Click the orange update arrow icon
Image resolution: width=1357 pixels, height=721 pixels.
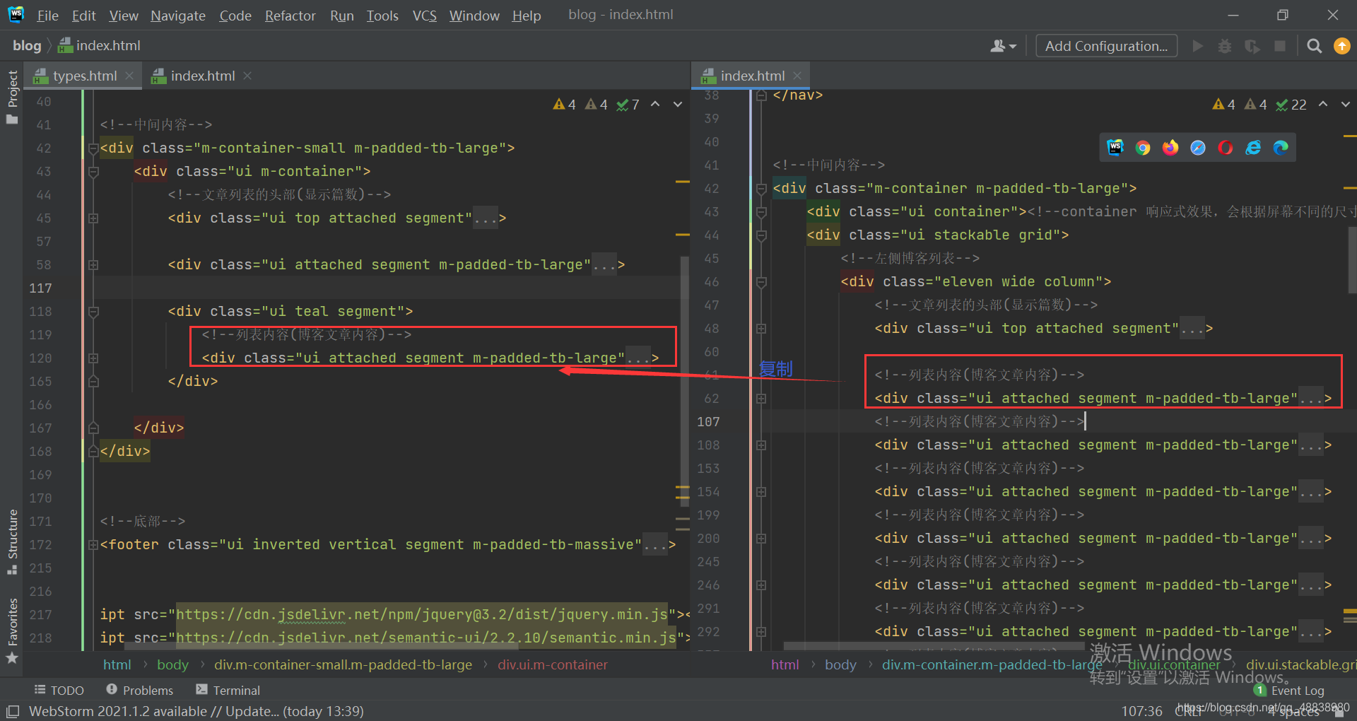pyautogui.click(x=1341, y=46)
